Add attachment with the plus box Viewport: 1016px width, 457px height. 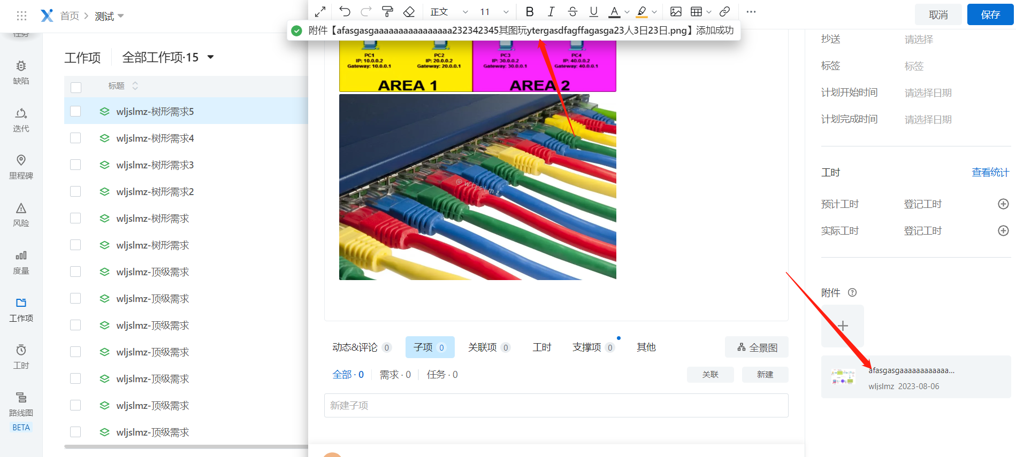[843, 326]
